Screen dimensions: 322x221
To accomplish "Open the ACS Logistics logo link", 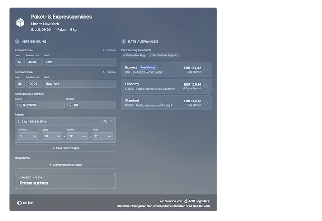I will [x=197, y=201].
